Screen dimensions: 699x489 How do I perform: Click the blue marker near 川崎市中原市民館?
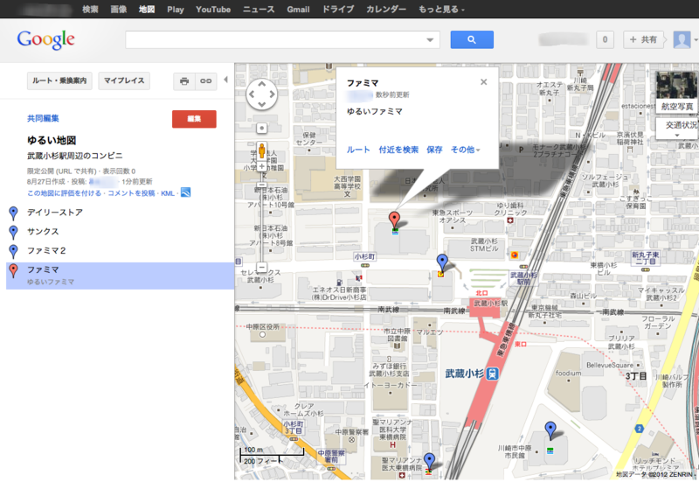(x=550, y=430)
